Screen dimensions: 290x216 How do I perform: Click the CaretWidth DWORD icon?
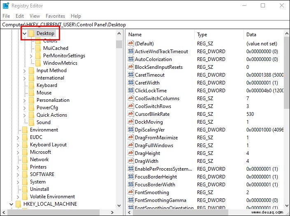click(x=130, y=82)
